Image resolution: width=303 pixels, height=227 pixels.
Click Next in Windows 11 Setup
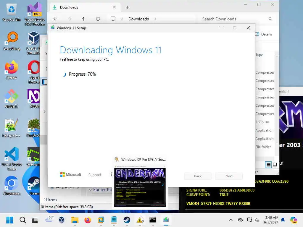[x=229, y=176]
